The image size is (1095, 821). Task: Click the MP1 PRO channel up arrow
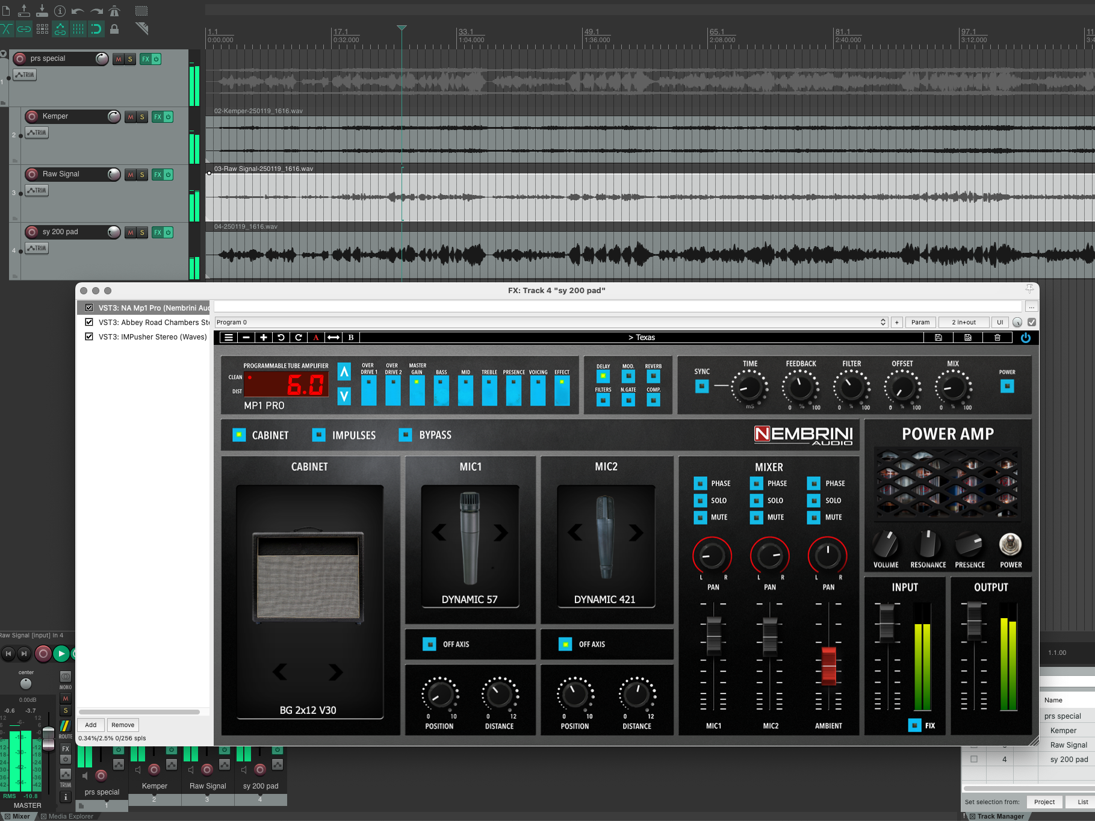coord(344,373)
